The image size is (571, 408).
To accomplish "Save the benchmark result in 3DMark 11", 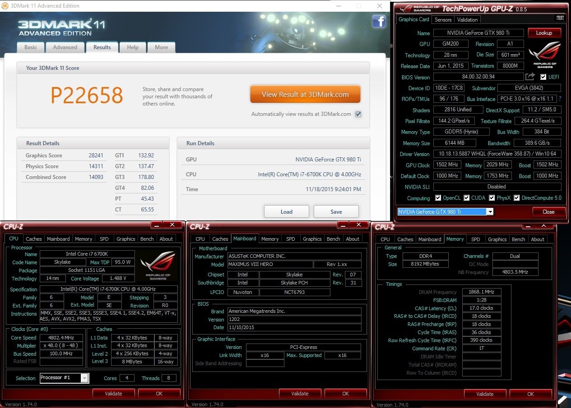I will click(x=336, y=211).
